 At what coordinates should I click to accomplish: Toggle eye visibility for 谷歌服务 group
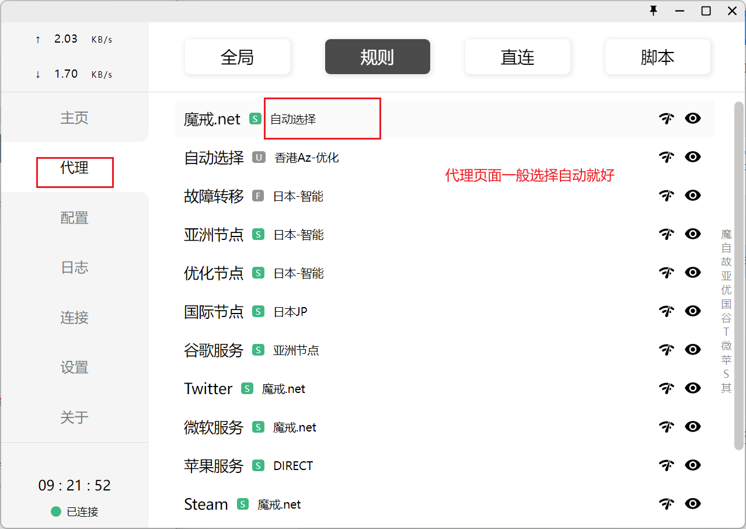(x=693, y=350)
